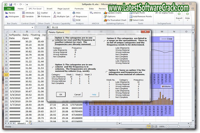Open ANOVA analysis
The width and height of the screenshot is (200, 133).
coord(95,13)
